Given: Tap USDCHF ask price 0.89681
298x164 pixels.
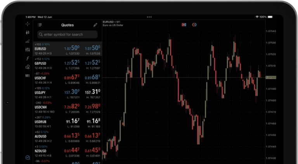Looking at the screenshot, I should click(92, 77).
